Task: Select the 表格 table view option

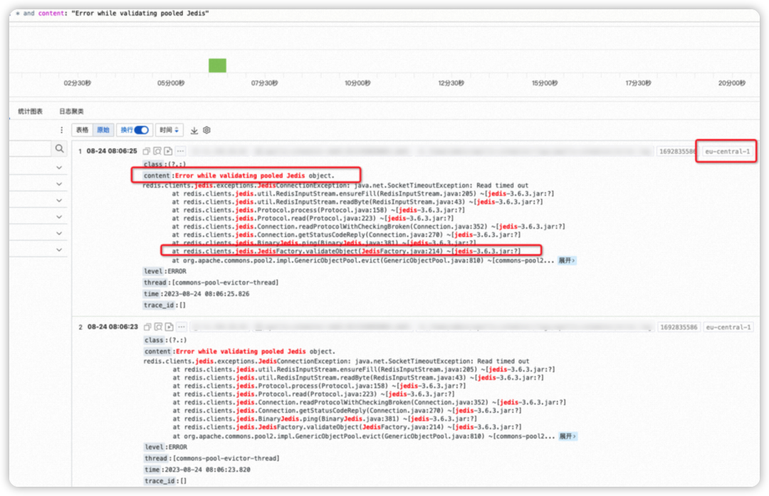Action: click(83, 130)
